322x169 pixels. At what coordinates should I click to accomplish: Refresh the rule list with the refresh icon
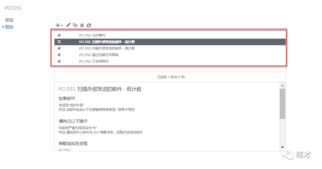coord(89,26)
